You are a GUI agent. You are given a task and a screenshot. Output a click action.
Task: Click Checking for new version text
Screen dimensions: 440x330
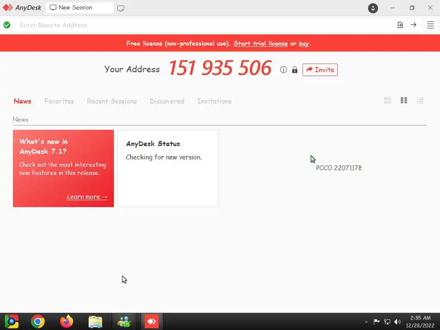pos(164,157)
